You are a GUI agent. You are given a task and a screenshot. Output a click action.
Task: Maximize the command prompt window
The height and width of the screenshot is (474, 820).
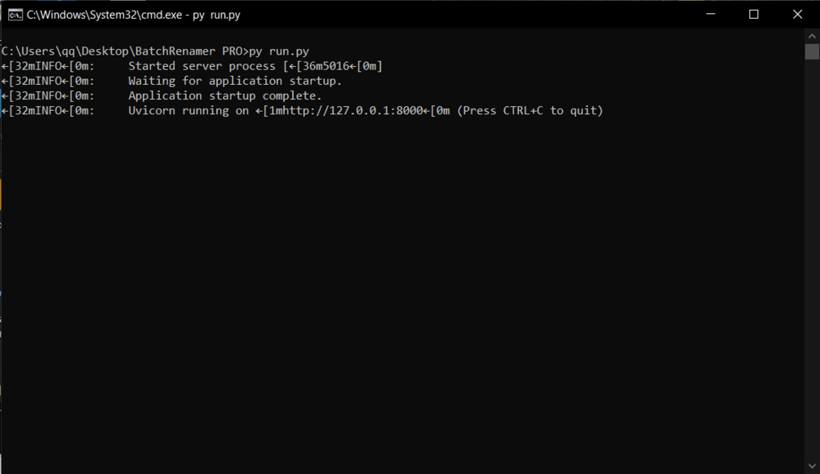click(x=754, y=14)
